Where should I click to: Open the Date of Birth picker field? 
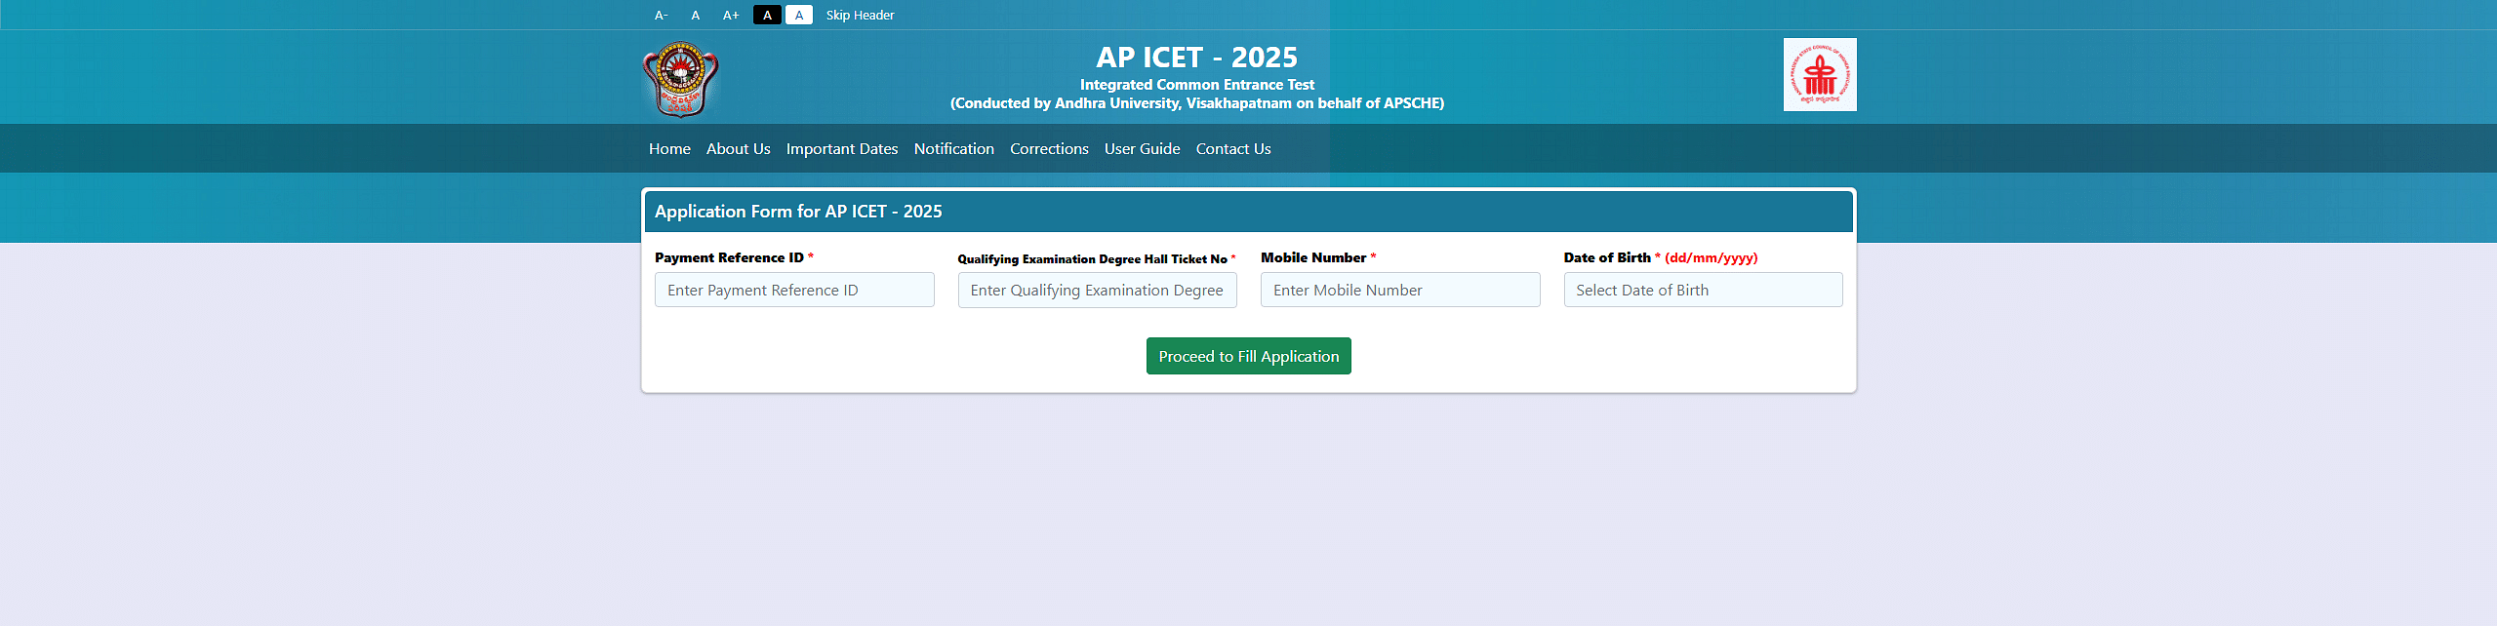(x=1703, y=290)
